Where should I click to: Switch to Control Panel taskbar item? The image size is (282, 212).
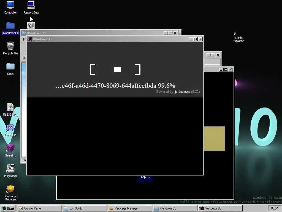click(x=40, y=208)
